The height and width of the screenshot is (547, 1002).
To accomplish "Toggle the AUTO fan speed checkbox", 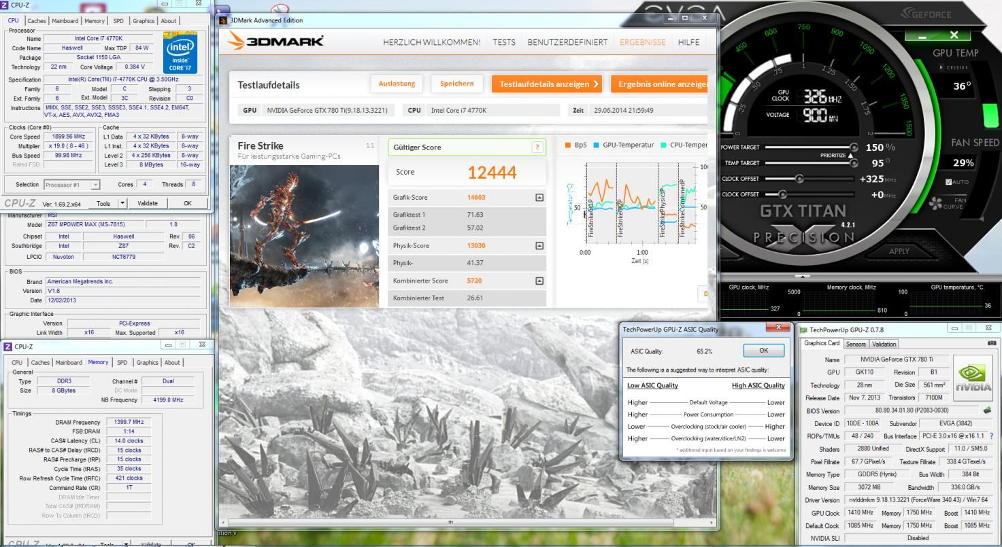I will [x=950, y=181].
